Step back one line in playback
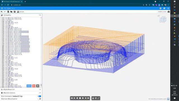The image size is (179, 101). coord(74,98)
